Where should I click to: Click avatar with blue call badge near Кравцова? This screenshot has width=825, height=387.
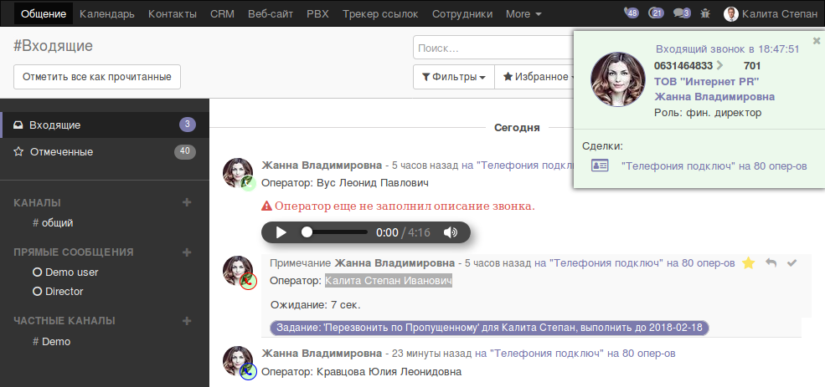[239, 361]
